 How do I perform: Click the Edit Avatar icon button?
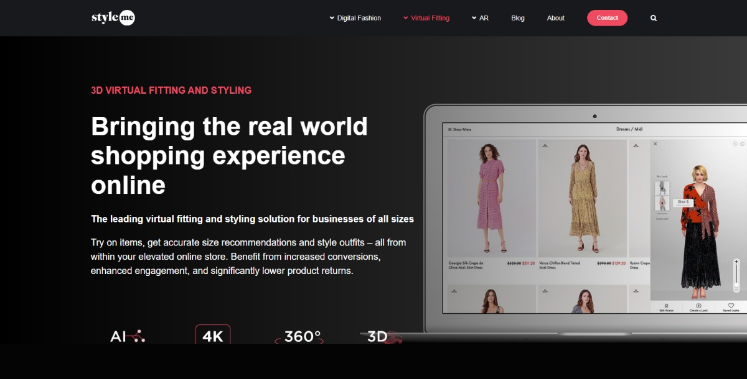click(x=666, y=307)
